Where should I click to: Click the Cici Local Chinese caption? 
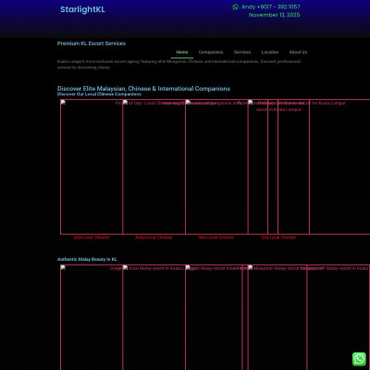click(x=278, y=238)
